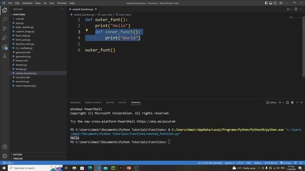Open the File menu
This screenshot has height=171, width=305.
pyautogui.click(x=10, y=3)
